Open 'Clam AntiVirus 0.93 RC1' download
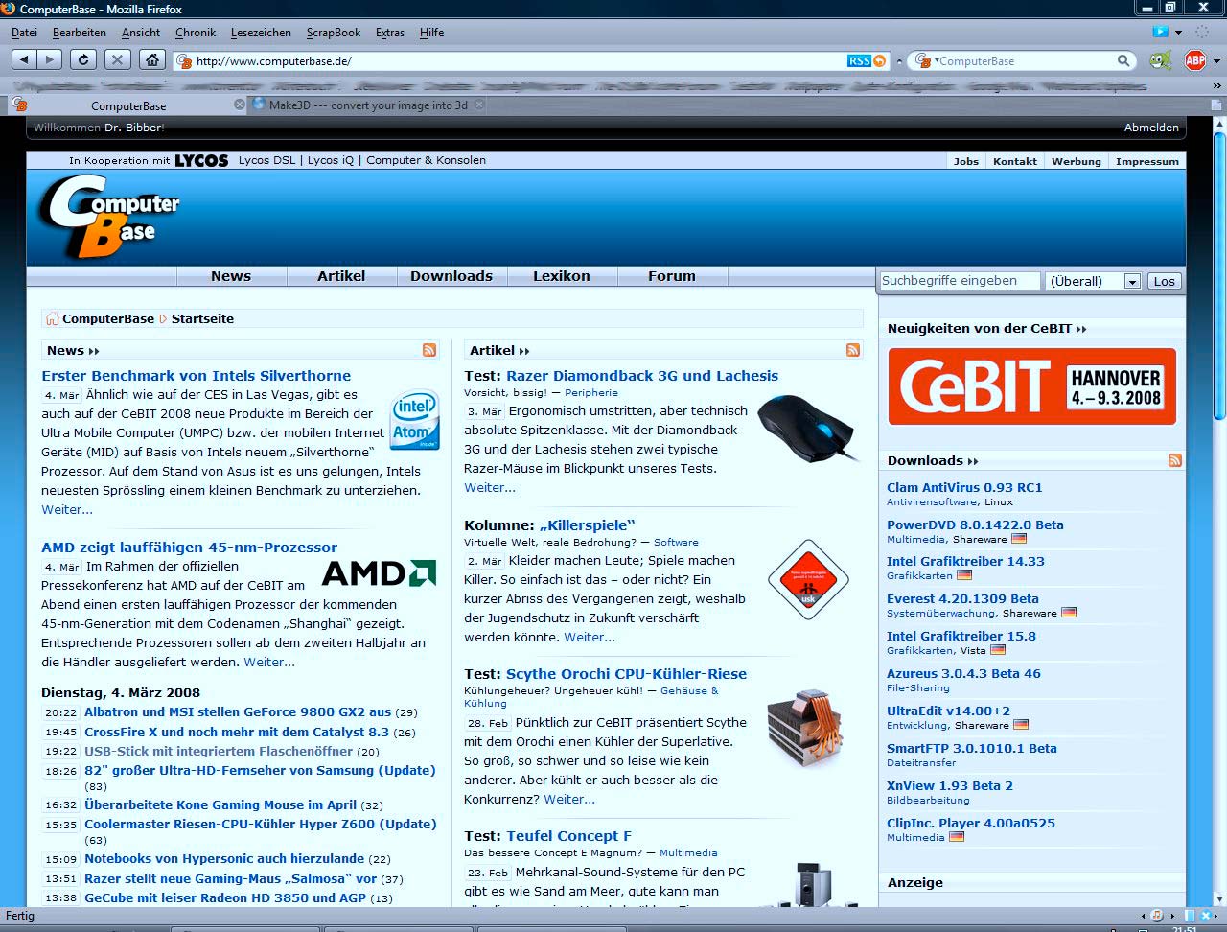1227x932 pixels. click(964, 487)
